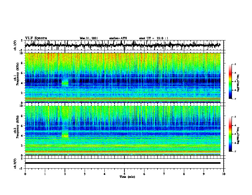Click the time axis tick label "9"

(204, 174)
